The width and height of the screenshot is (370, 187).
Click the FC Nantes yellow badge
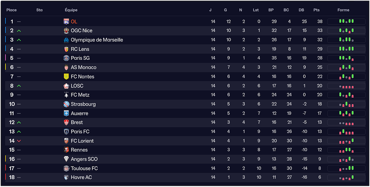pos(66,76)
